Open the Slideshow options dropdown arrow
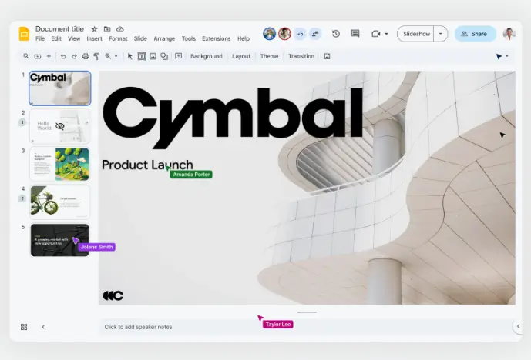Screen dimensions: 531x360 click(441, 34)
